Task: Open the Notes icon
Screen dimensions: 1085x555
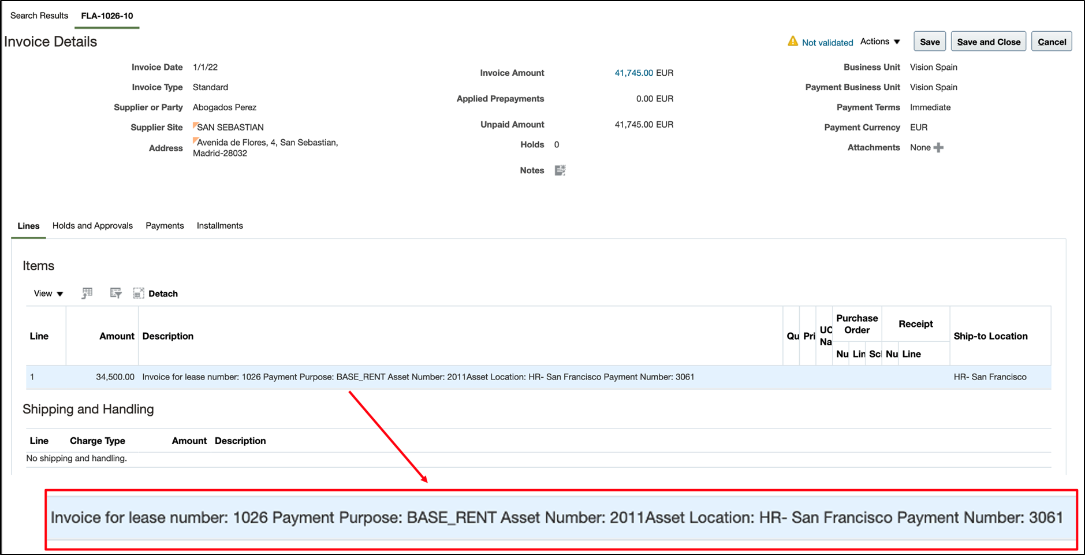Action: [x=560, y=170]
